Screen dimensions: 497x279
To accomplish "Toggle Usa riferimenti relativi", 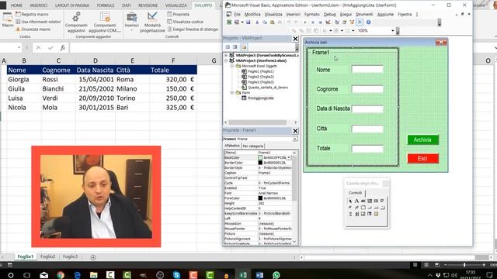I will pos(38,22).
